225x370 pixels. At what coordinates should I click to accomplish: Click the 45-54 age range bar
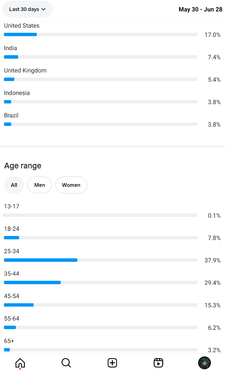(101, 305)
